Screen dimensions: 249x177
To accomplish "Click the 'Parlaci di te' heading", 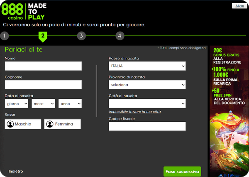I will [x=24, y=49].
